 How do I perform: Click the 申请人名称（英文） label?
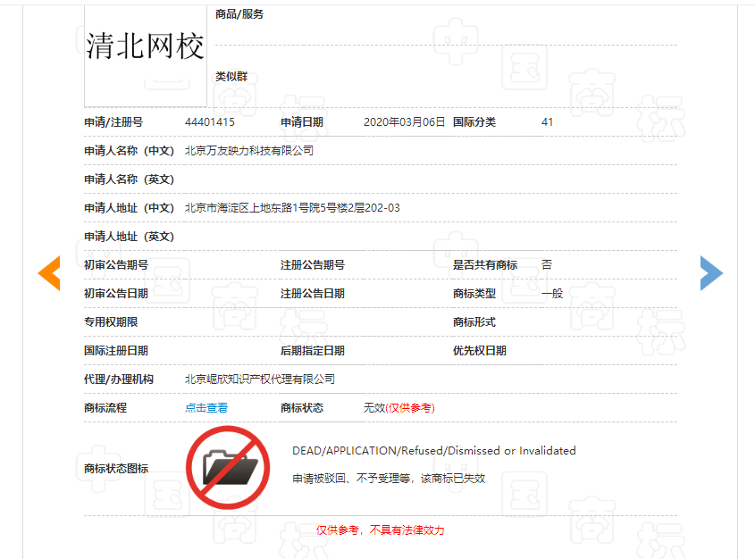[x=129, y=179]
